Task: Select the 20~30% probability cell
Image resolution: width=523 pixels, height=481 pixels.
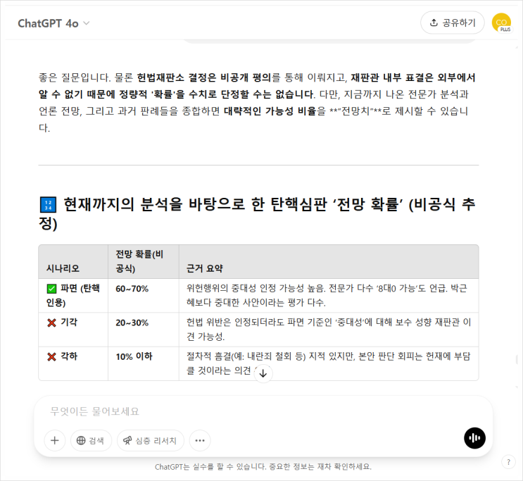Action: point(144,330)
